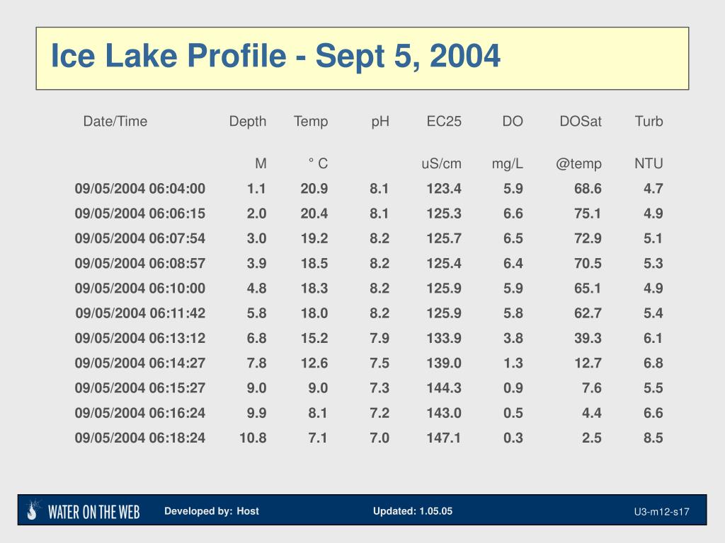
Task: Click the Date/Time column header
Action: pyautogui.click(x=115, y=122)
